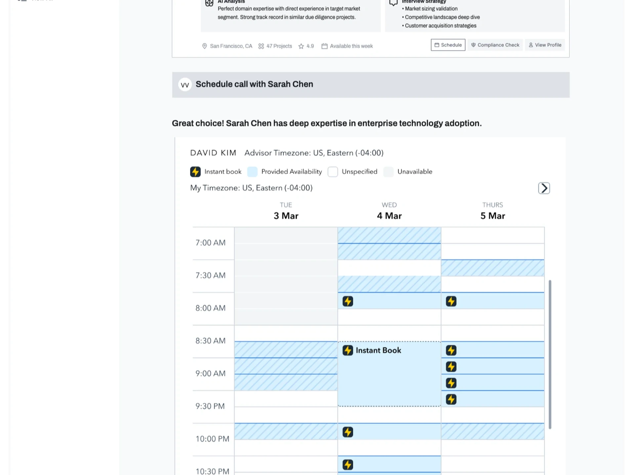Click the Wednesday 10:00 PM instant book bolt
Image resolution: width=633 pixels, height=475 pixels.
coord(348,432)
